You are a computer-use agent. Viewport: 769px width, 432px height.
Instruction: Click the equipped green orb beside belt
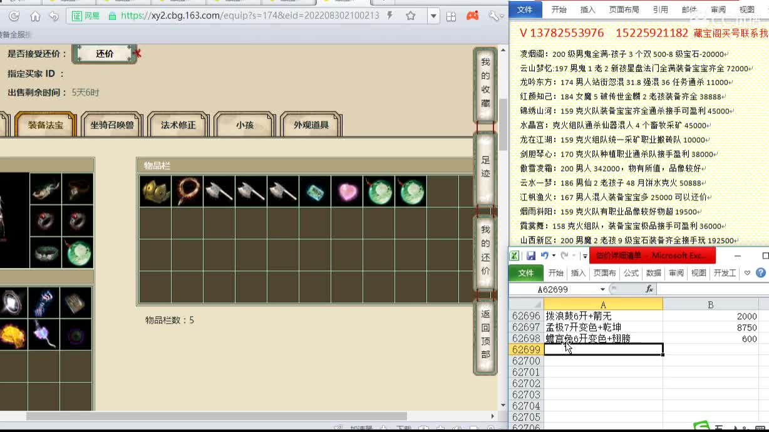click(x=78, y=252)
